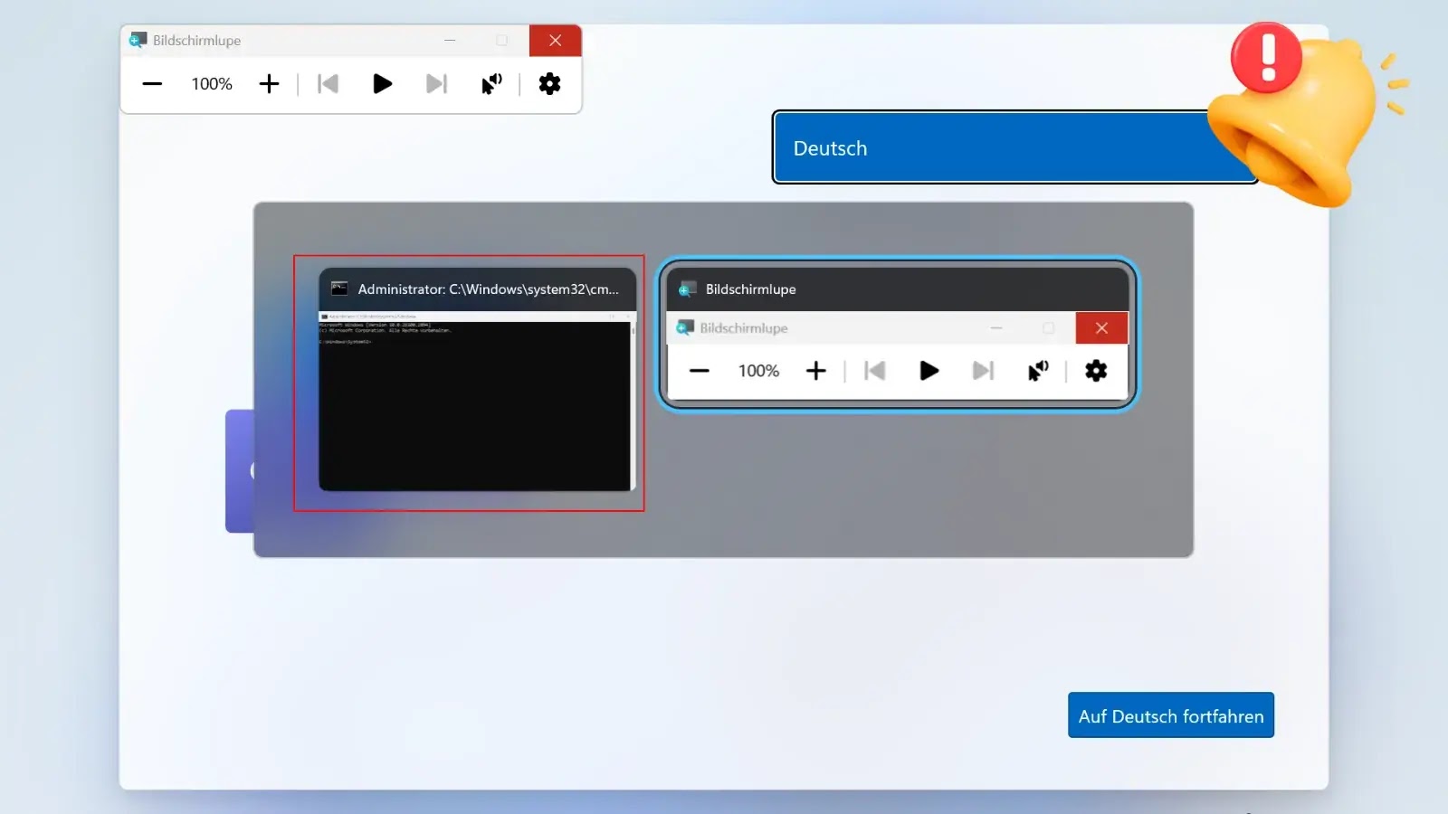Viewport: 1448px width, 814px height.
Task: Select the settings gear in the Bildschirmlupe thumbnail
Action: [x=1096, y=371]
